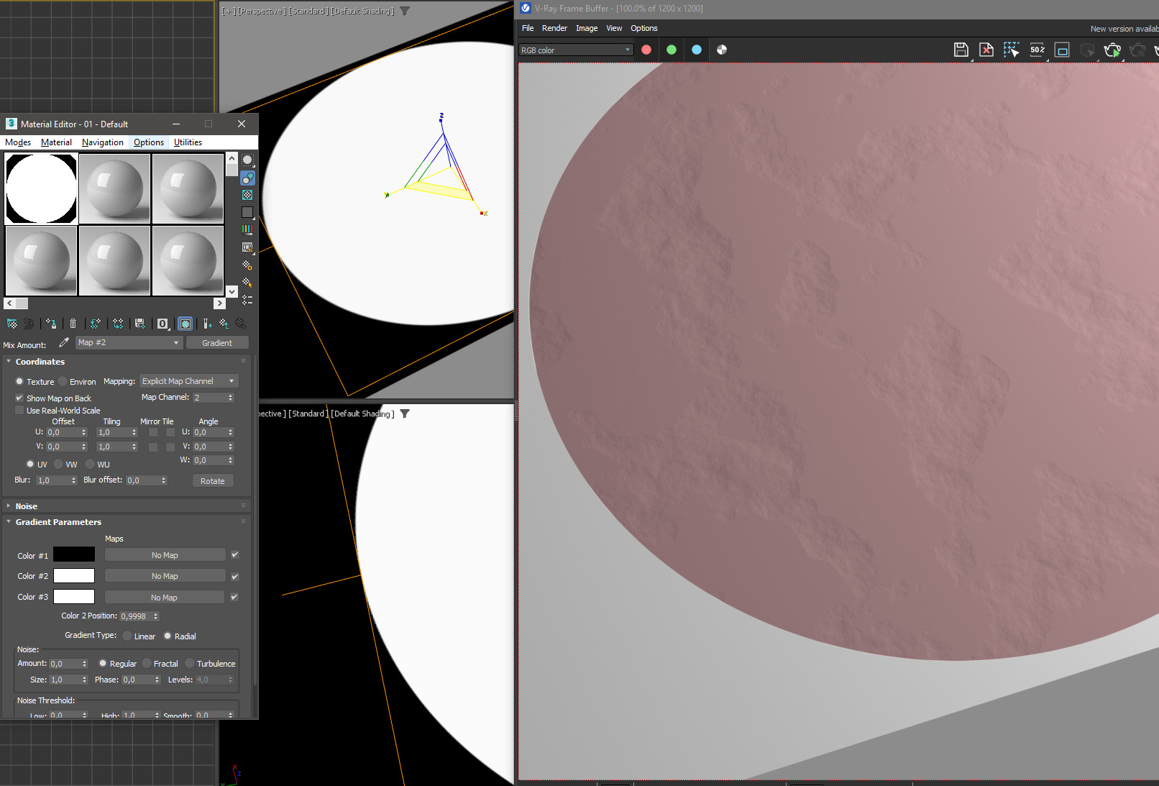Click Reset Map trash icon
The height and width of the screenshot is (786, 1159).
click(73, 324)
